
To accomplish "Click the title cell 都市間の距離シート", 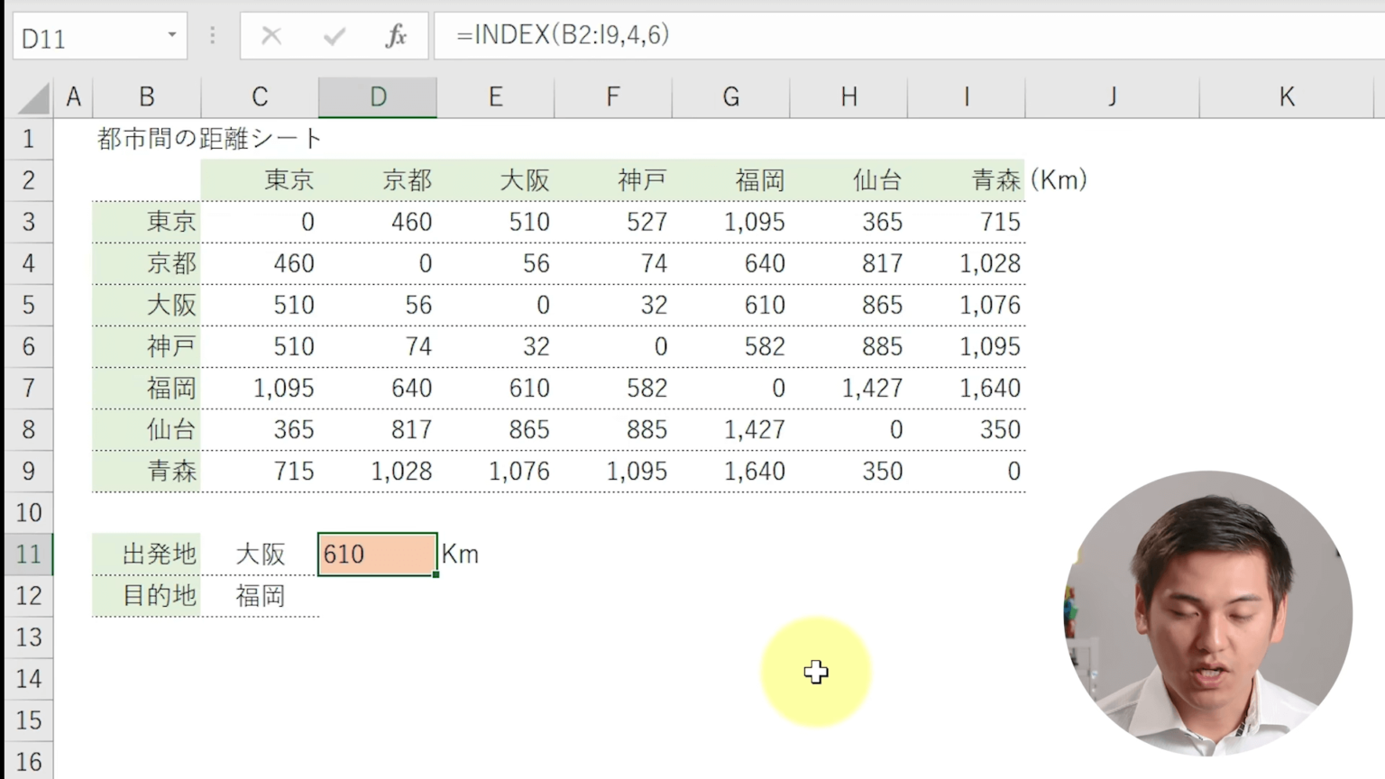I will click(x=210, y=139).
